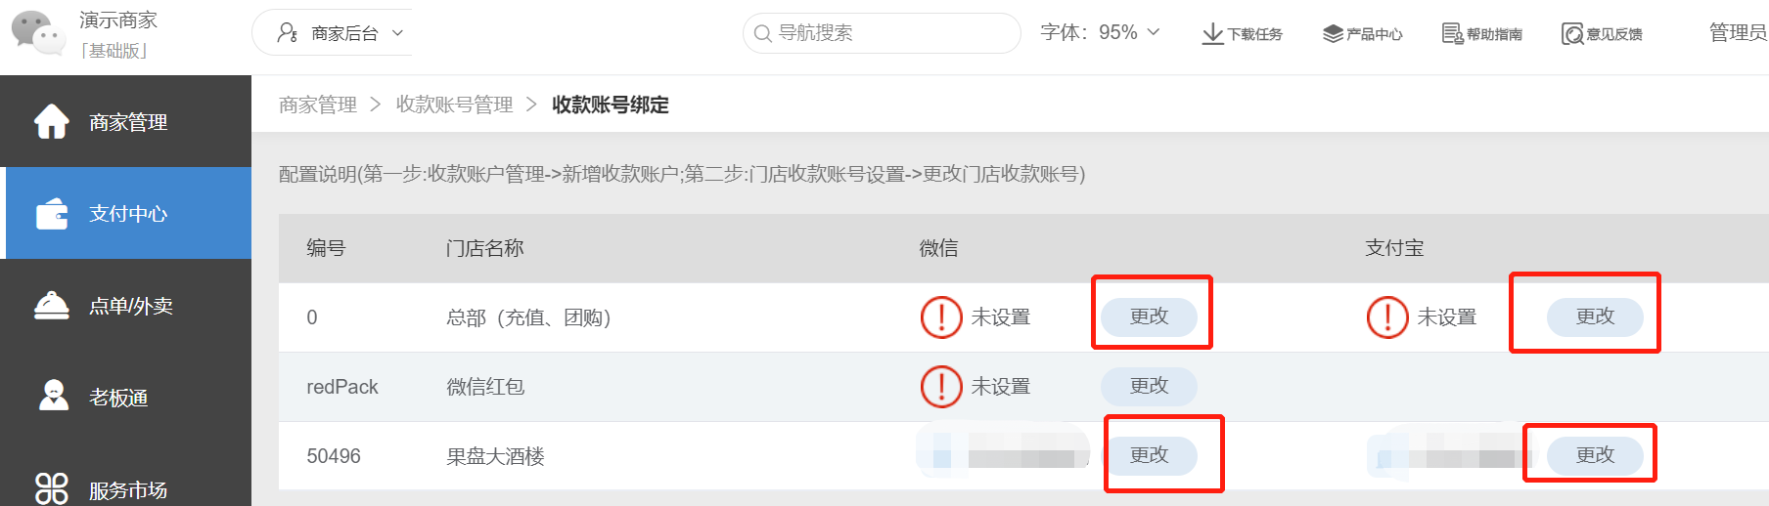Expand the 商家后台 dropdown
The image size is (1769, 506).
[340, 33]
